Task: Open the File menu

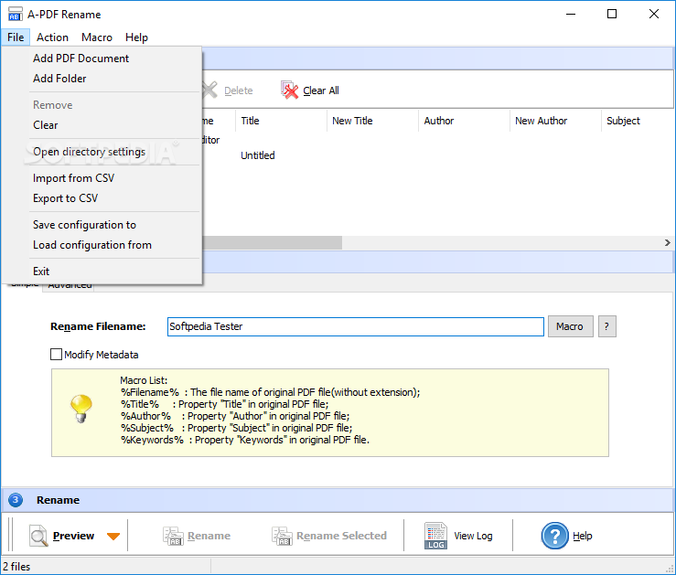Action: click(16, 37)
